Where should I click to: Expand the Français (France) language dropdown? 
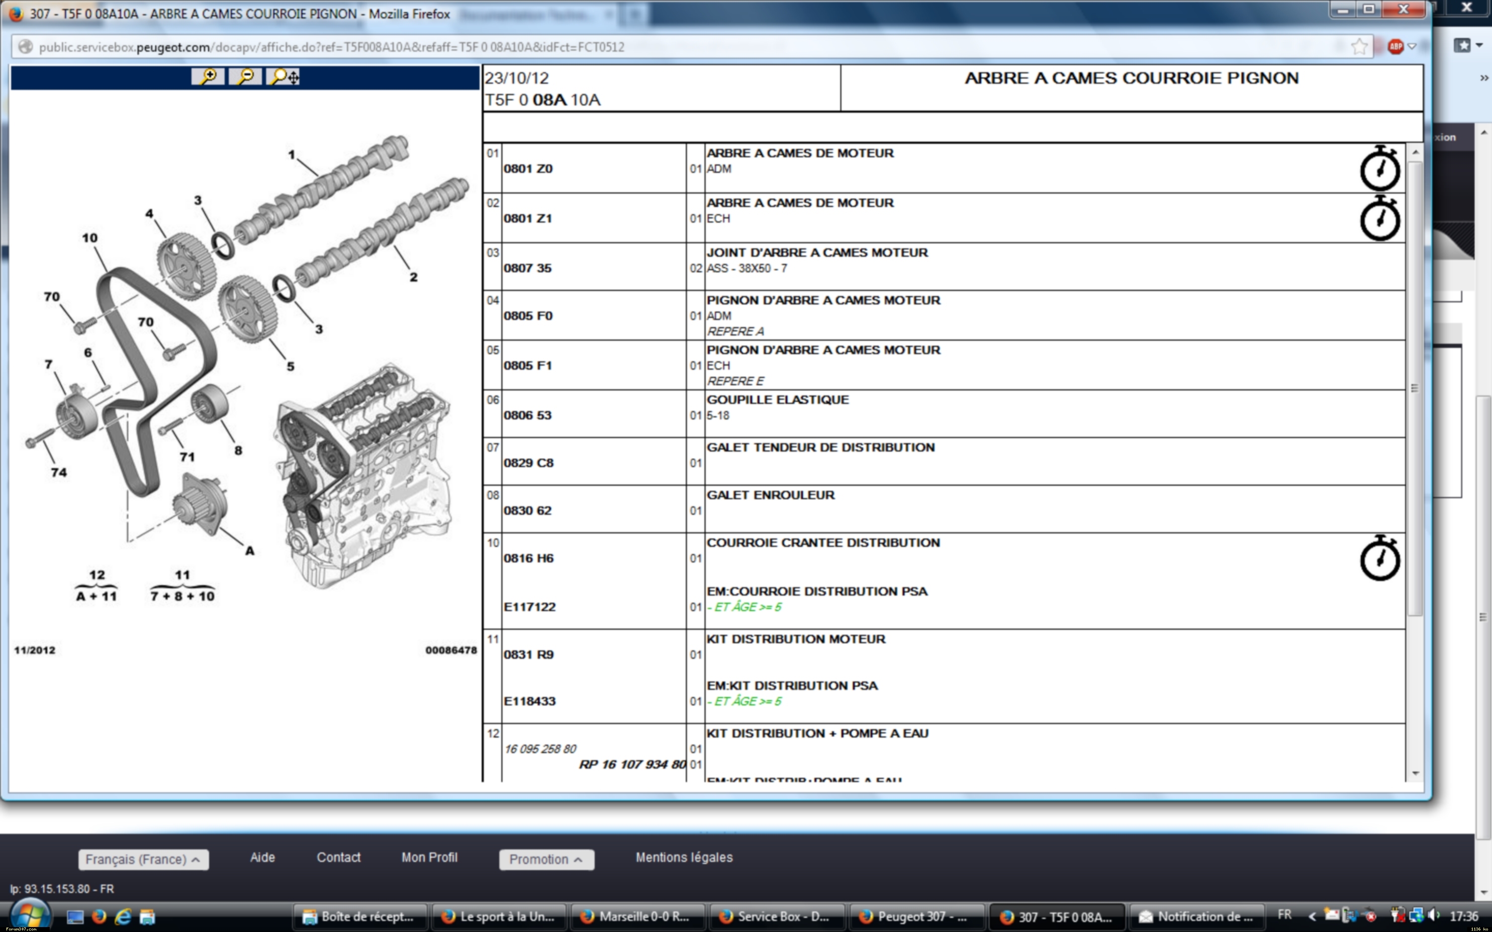(143, 859)
